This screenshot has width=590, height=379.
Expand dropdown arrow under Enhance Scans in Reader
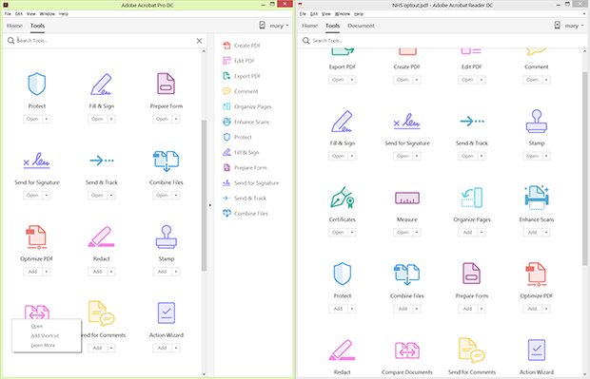[546, 232]
